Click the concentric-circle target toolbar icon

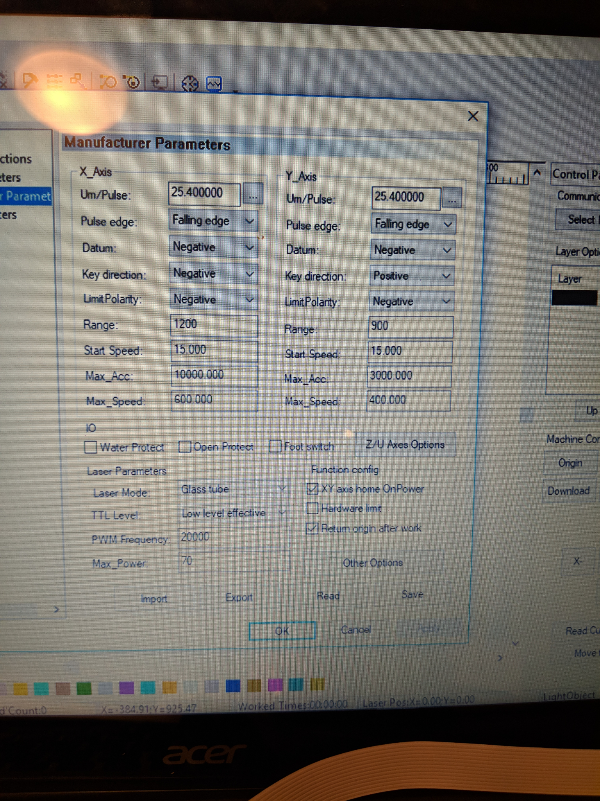coord(133,82)
